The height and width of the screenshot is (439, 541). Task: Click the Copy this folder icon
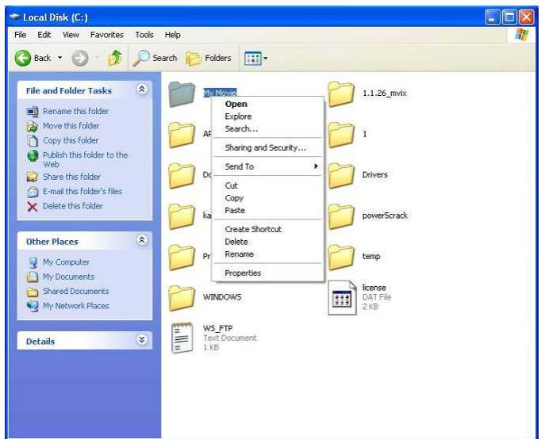click(33, 140)
